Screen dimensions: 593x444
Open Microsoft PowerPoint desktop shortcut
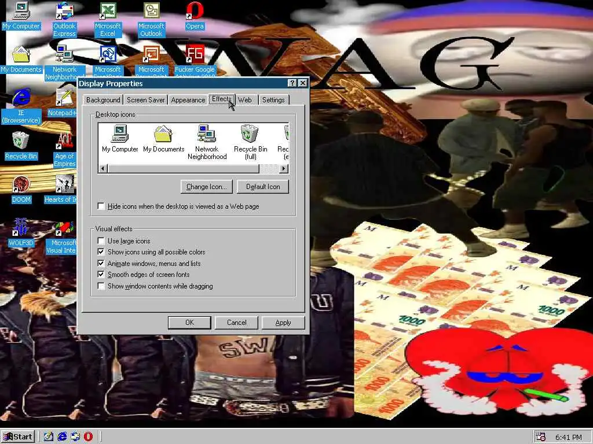pyautogui.click(x=151, y=60)
